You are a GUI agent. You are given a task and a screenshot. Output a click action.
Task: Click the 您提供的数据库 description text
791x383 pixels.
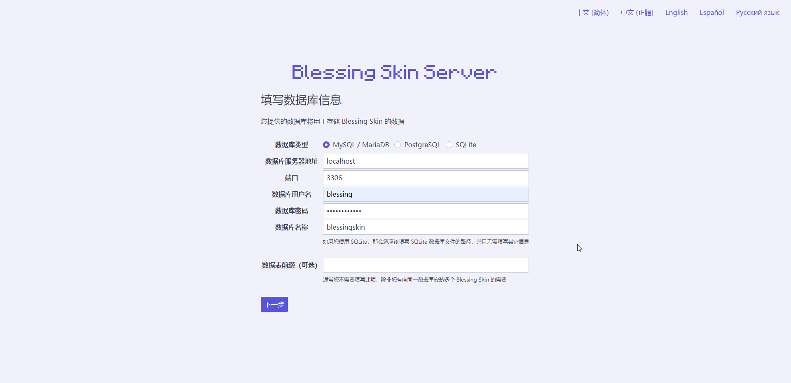[x=332, y=121]
